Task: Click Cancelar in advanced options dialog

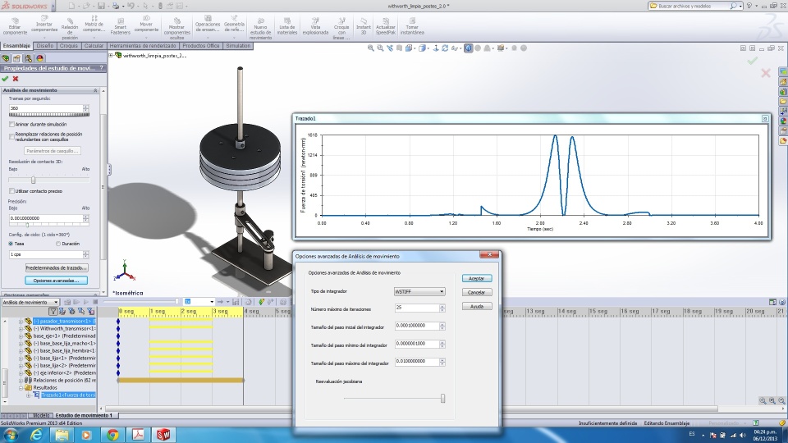Action: click(476, 292)
